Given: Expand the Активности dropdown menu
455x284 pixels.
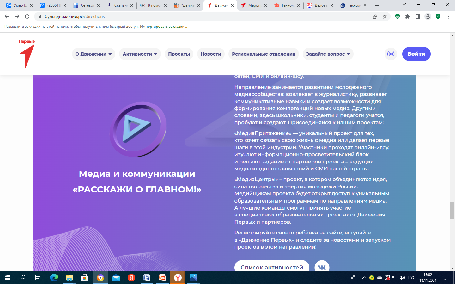Looking at the screenshot, I should click(140, 54).
